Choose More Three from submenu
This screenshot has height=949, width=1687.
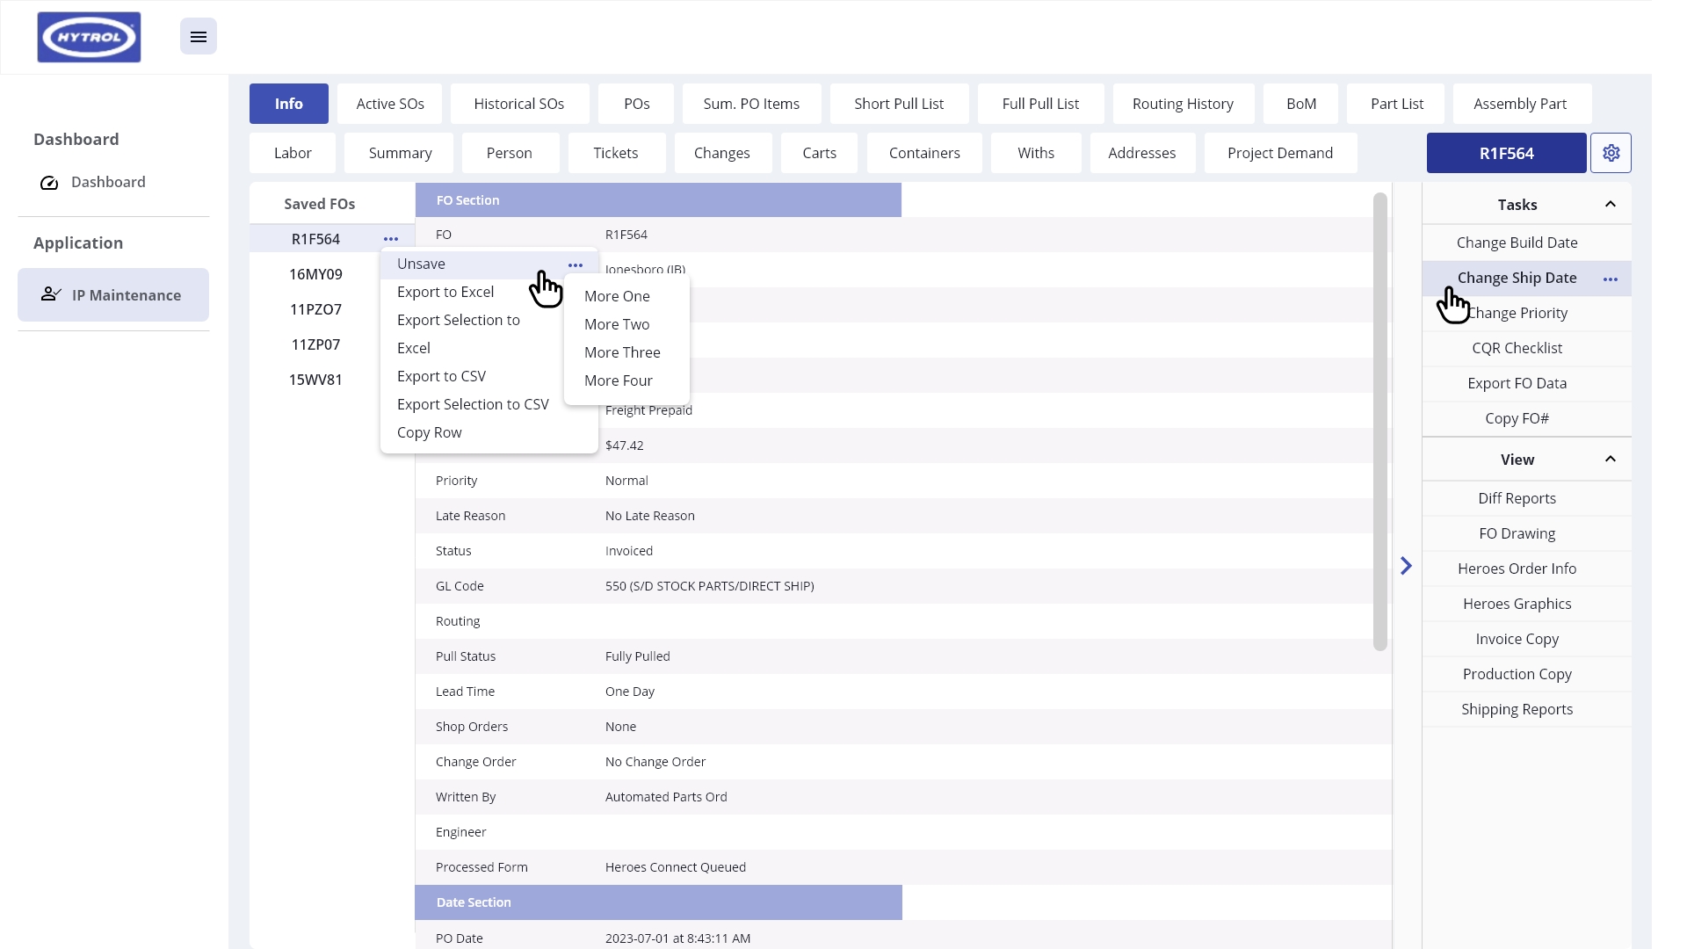click(622, 352)
